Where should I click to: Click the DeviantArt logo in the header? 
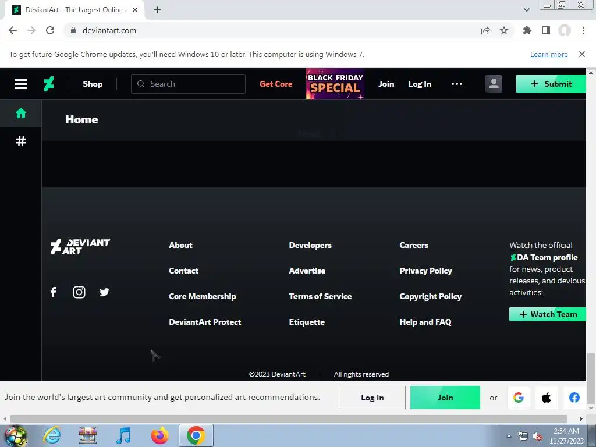point(49,84)
